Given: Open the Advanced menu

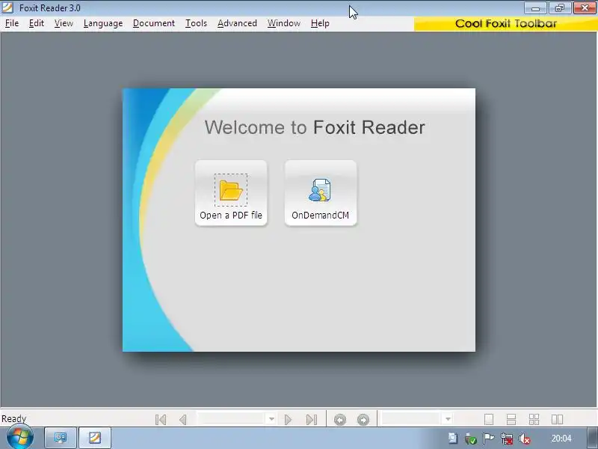Looking at the screenshot, I should (x=237, y=23).
